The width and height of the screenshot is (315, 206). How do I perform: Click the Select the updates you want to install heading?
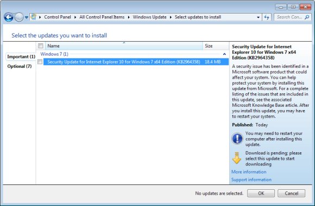coord(59,35)
